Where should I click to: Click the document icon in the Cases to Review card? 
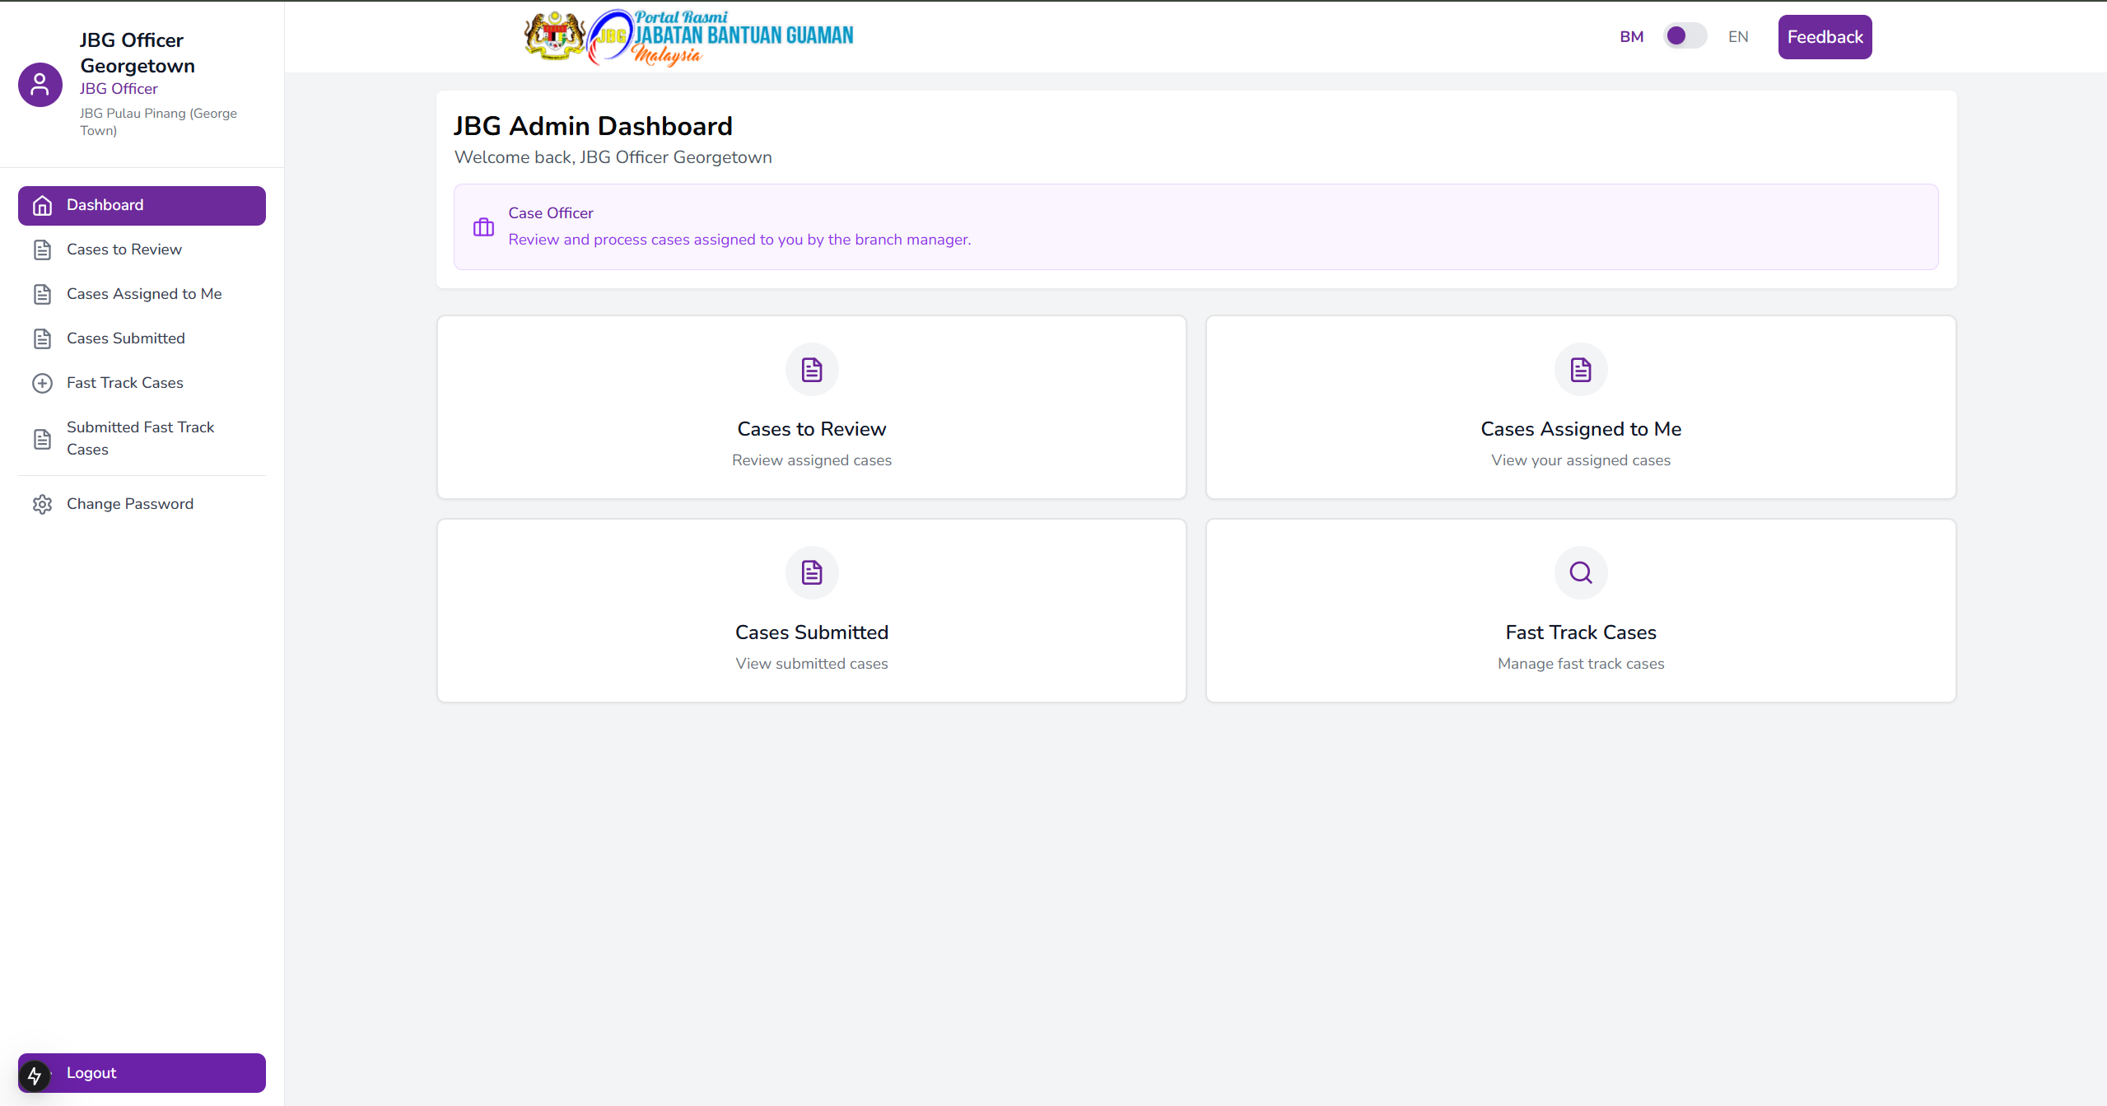click(x=811, y=370)
